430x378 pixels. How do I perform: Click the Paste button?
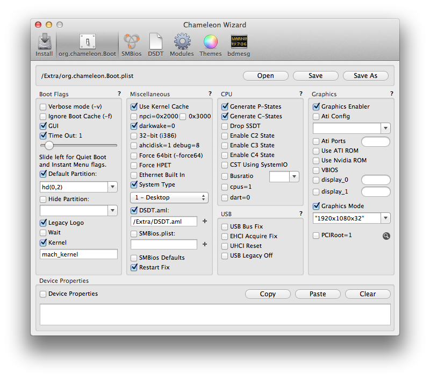pyautogui.click(x=318, y=294)
